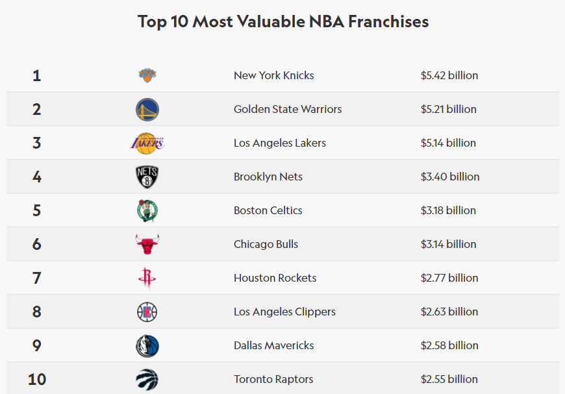Click the New York Knicks team name

coord(273,75)
